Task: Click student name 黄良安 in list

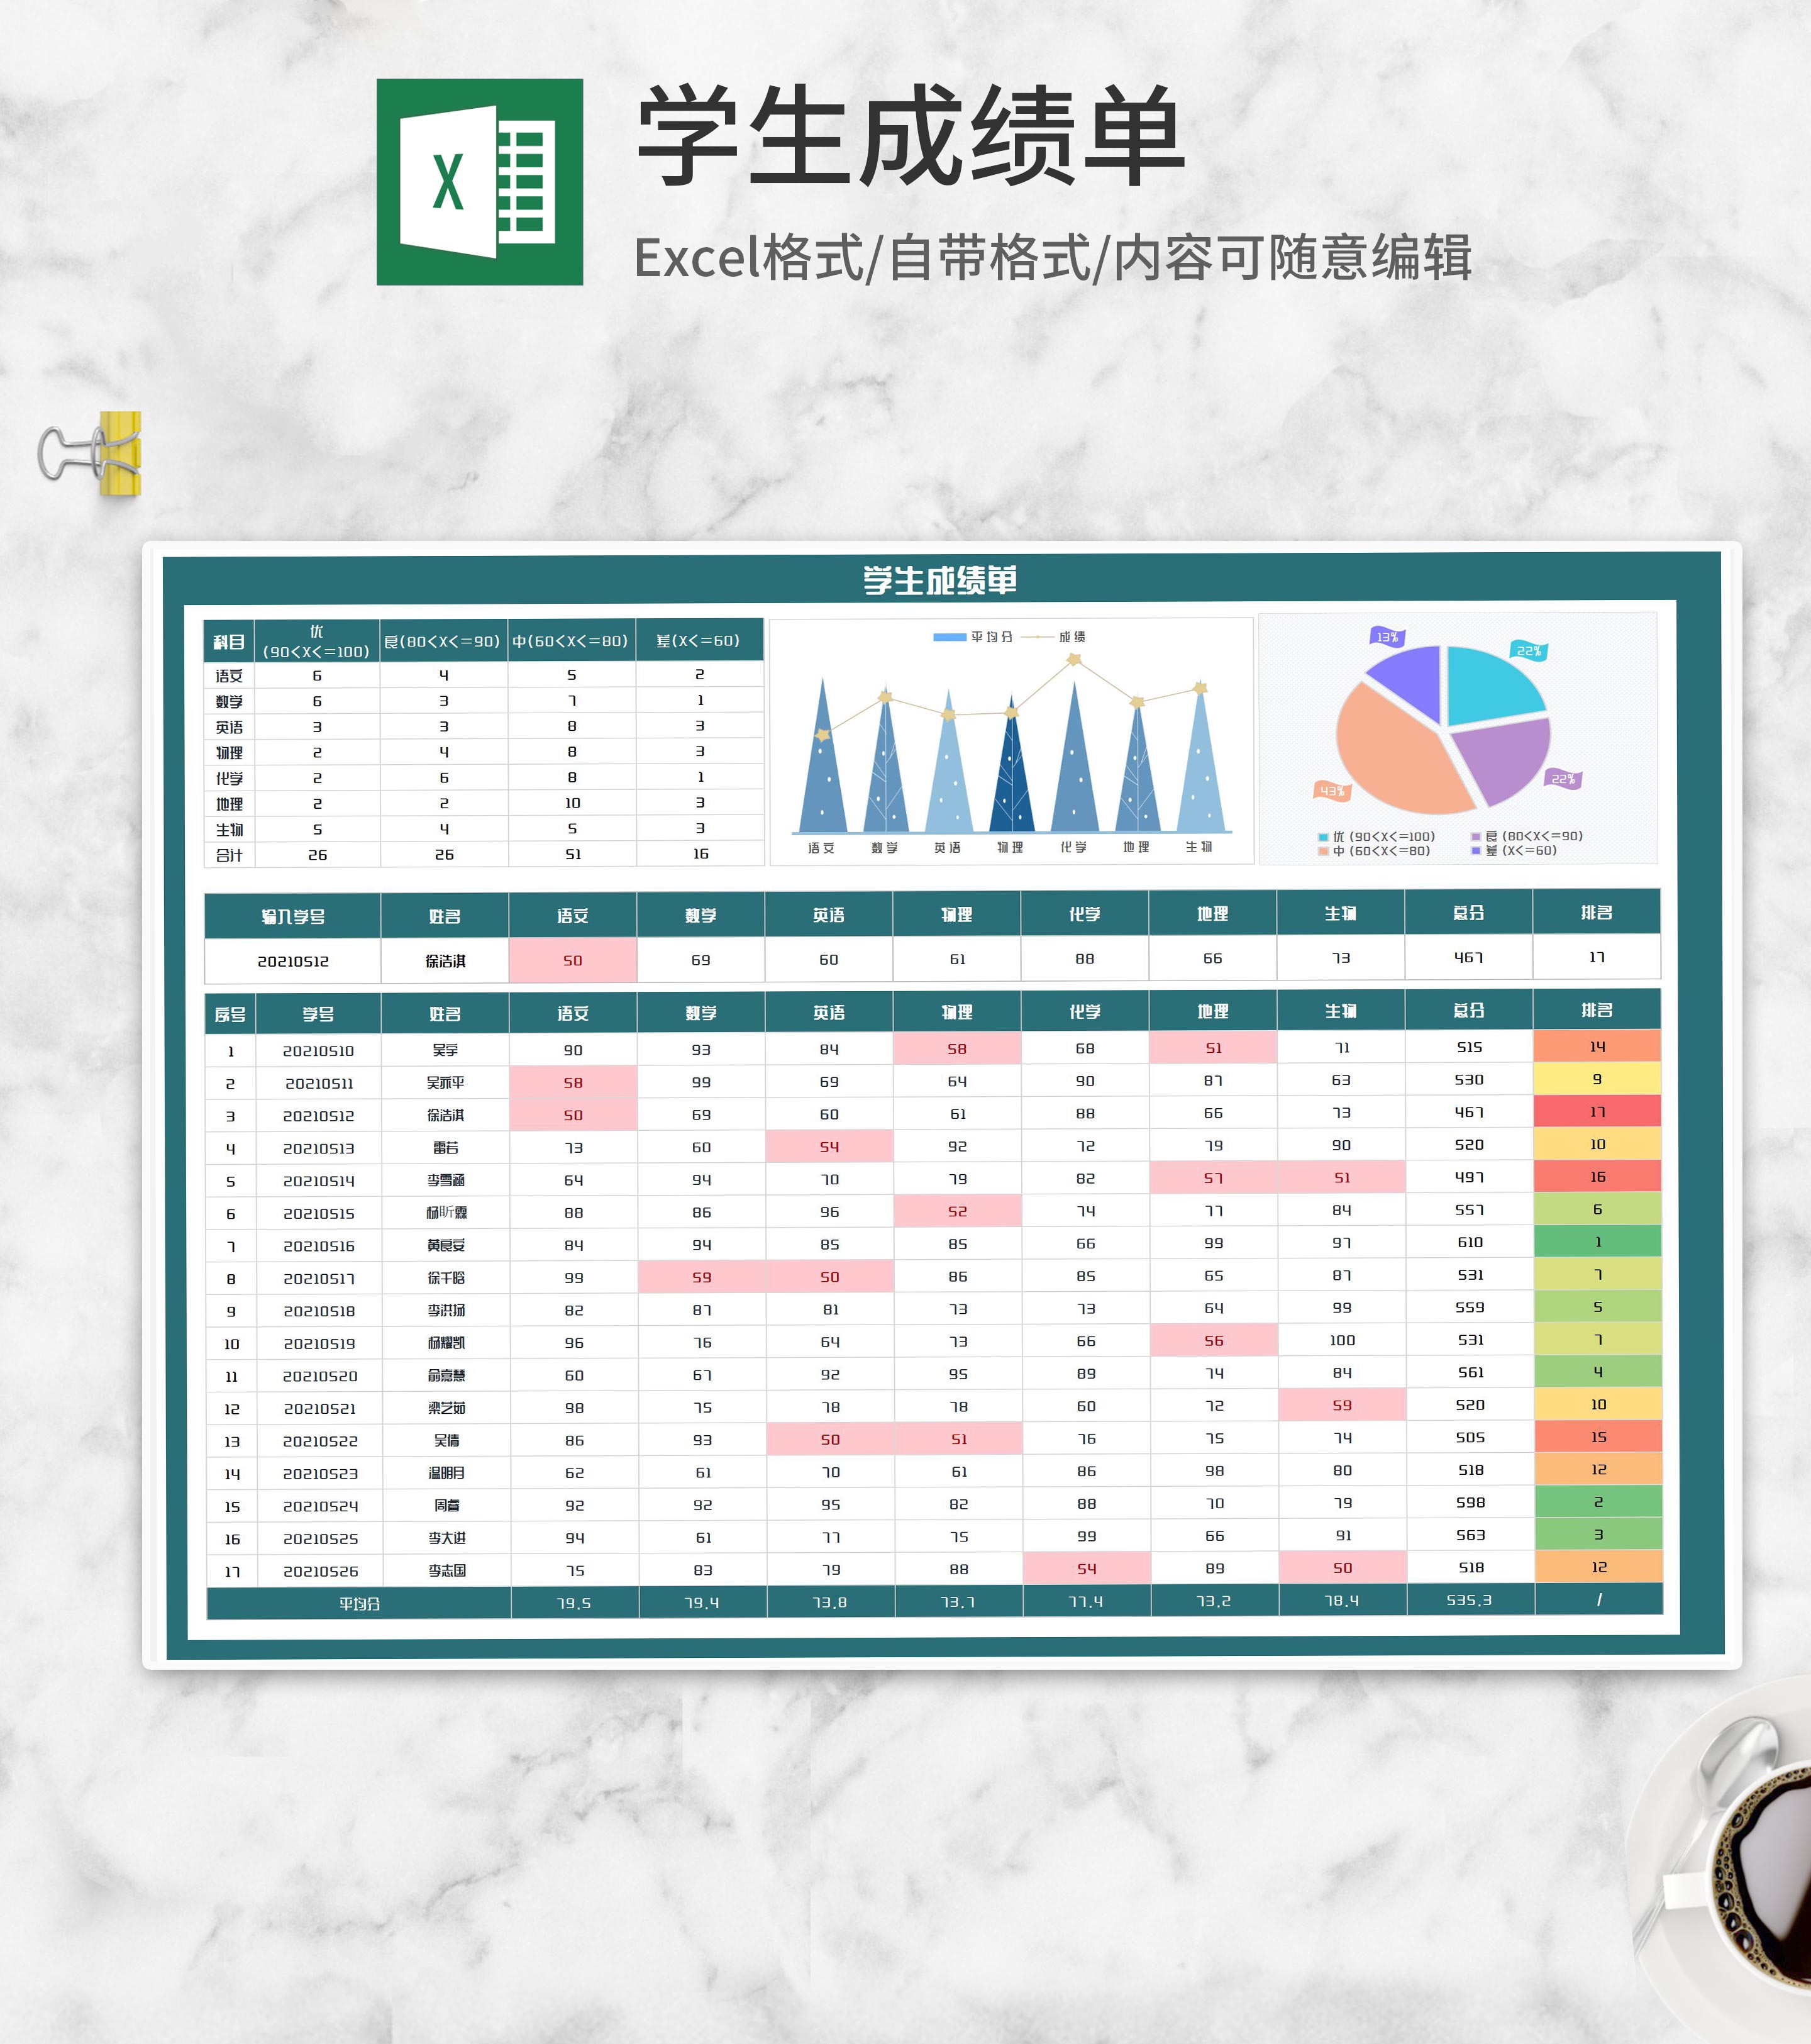Action: [446, 1245]
